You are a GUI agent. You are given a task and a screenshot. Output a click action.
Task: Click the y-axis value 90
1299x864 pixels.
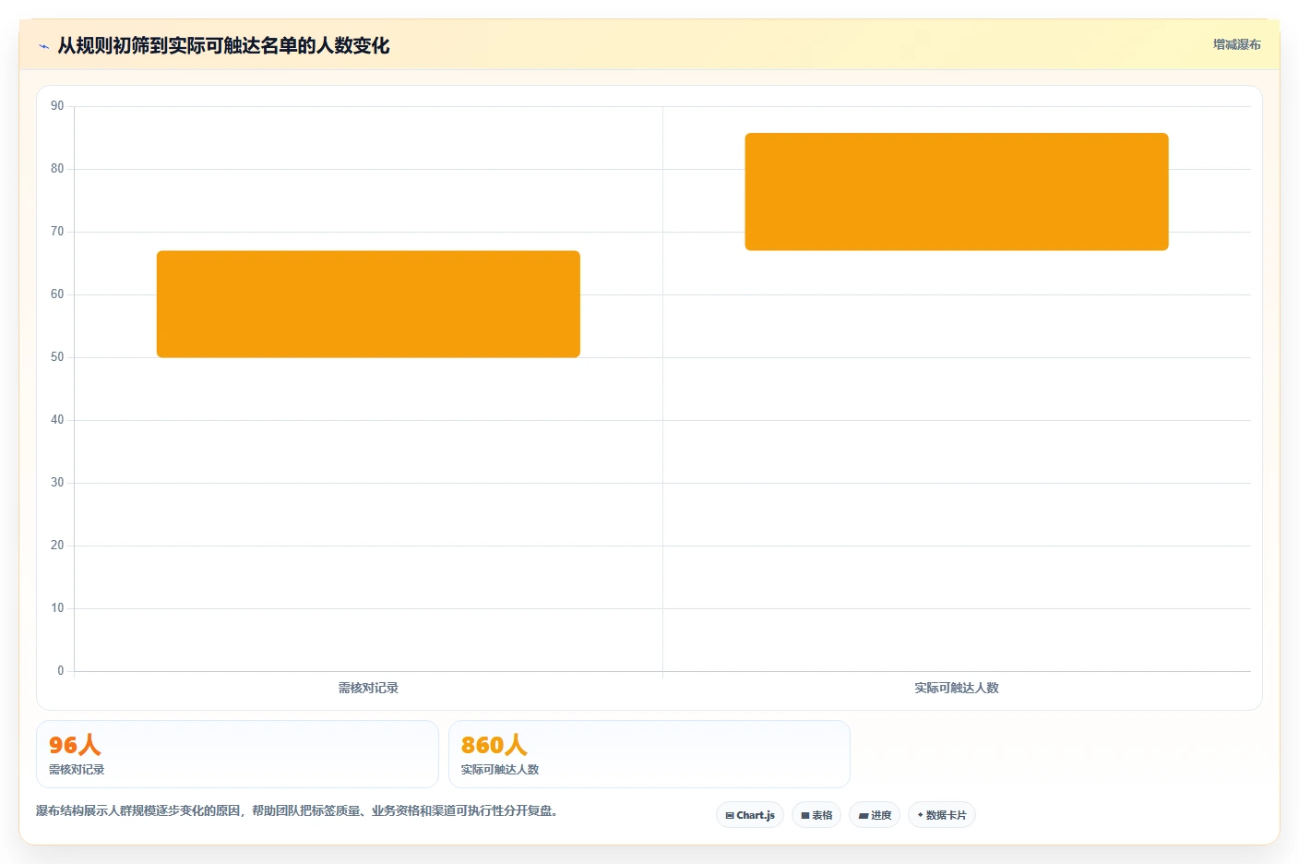pos(57,106)
